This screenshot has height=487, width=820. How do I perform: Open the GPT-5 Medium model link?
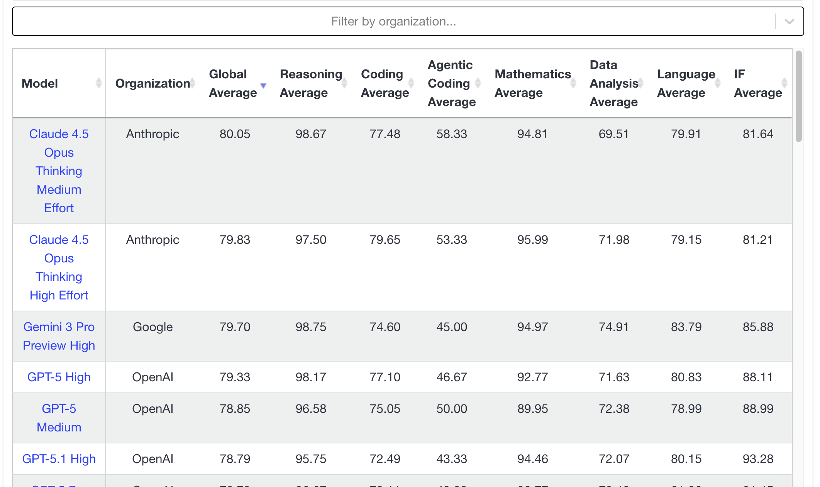pos(59,418)
